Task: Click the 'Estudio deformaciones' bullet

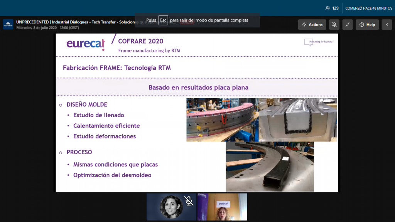Action: (105, 136)
